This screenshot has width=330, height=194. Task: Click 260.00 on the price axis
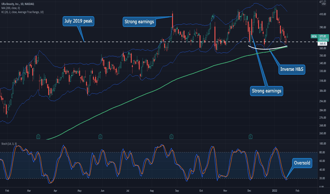323,133
